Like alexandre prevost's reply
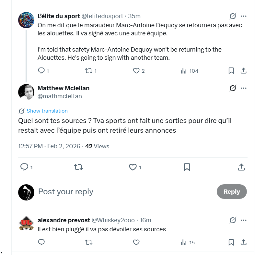The image size is (255, 255). 136,242
